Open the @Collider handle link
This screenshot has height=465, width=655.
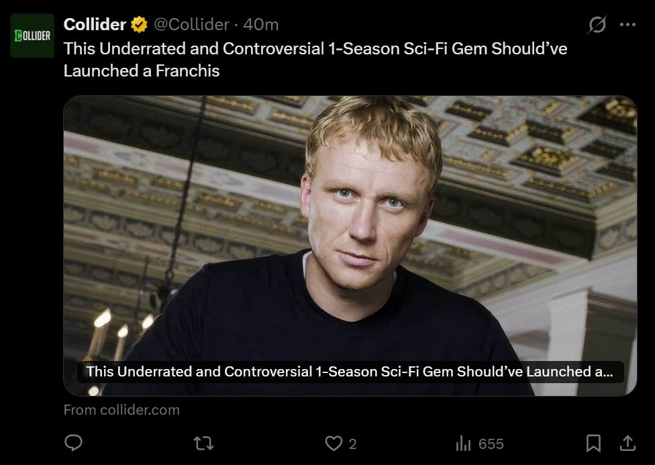(x=192, y=25)
